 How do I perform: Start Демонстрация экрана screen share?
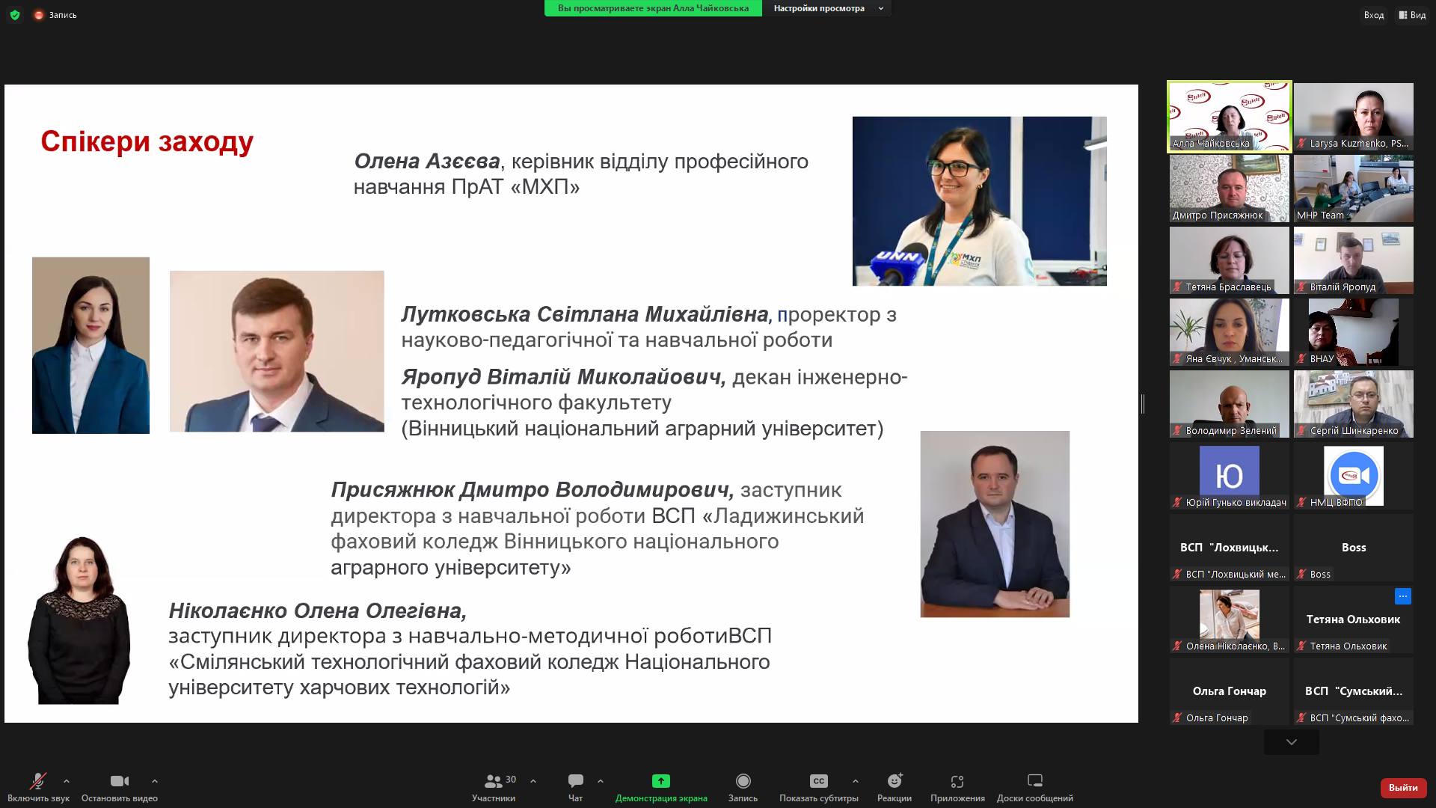pyautogui.click(x=661, y=788)
